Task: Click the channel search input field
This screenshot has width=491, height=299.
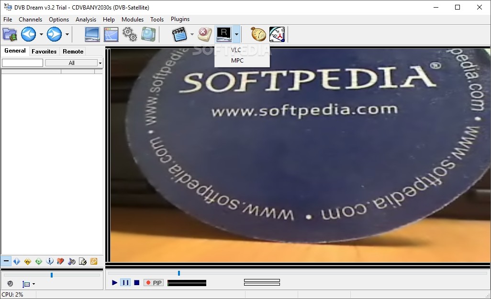Action: [22, 63]
